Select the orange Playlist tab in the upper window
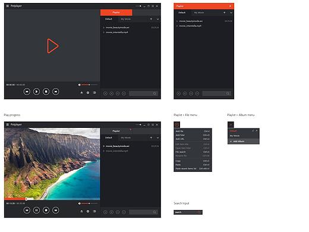 pyautogui.click(x=116, y=12)
